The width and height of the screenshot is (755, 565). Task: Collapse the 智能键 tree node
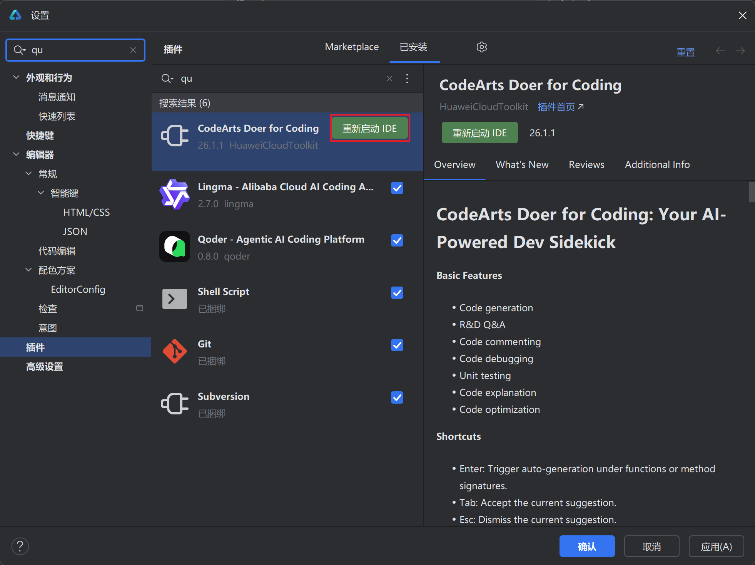point(41,193)
